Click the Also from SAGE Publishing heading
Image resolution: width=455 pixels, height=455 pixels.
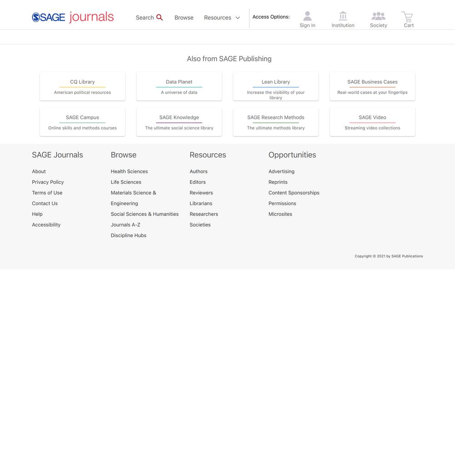229,59
